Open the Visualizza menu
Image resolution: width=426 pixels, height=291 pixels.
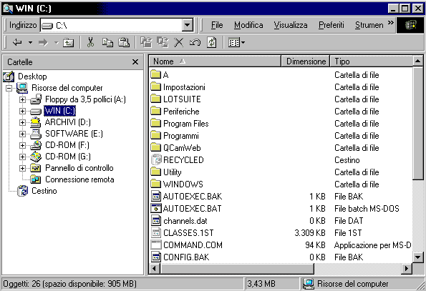(291, 25)
